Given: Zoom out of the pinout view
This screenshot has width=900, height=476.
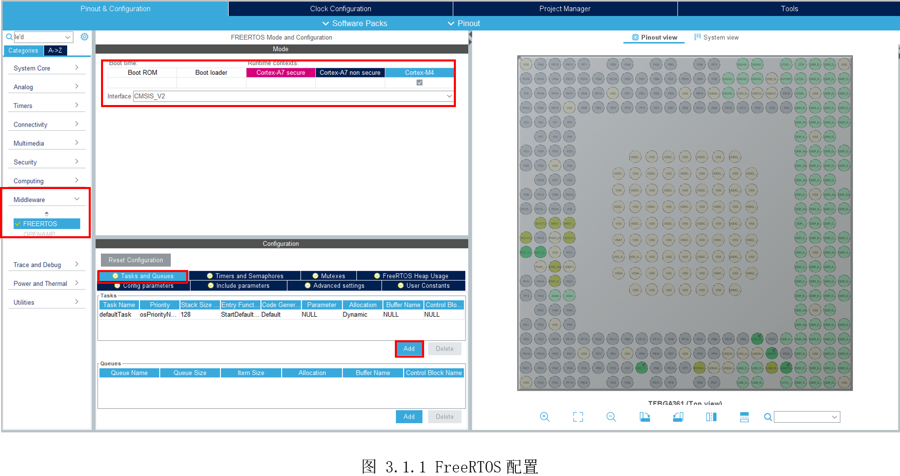Looking at the screenshot, I should pos(611,417).
